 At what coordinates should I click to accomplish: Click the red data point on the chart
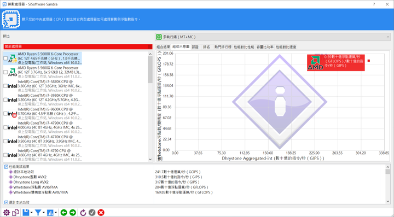(369, 61)
